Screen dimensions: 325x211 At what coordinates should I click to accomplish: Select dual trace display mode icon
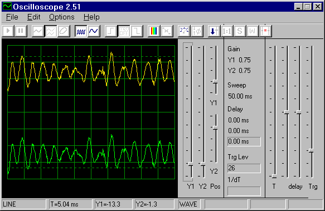(x=51, y=31)
